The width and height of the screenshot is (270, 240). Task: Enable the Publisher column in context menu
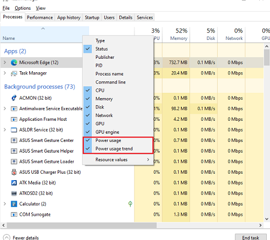click(118, 57)
